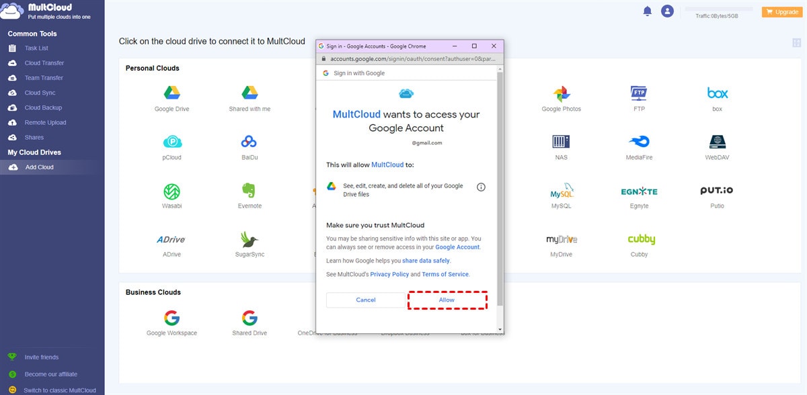Click the Egnyte connector icon

[638, 191]
